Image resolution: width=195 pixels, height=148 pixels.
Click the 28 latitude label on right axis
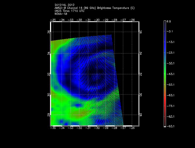point(141,115)
